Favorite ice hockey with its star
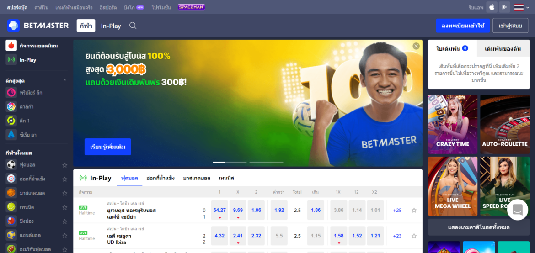 tap(65, 179)
